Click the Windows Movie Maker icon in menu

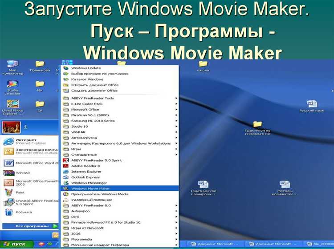[x=66, y=189]
